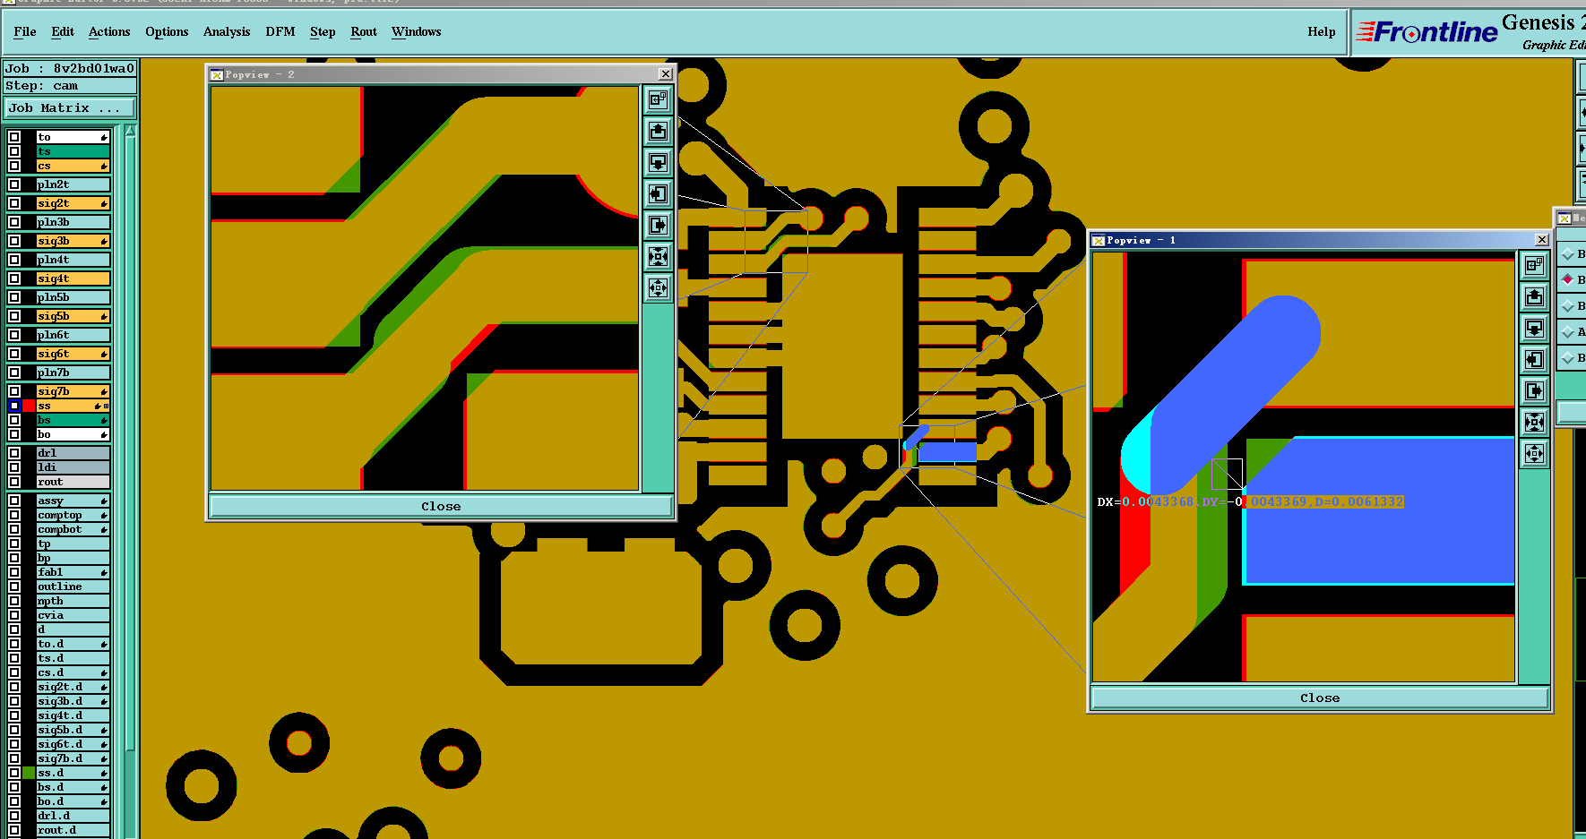Open the Edit menu

(63, 31)
